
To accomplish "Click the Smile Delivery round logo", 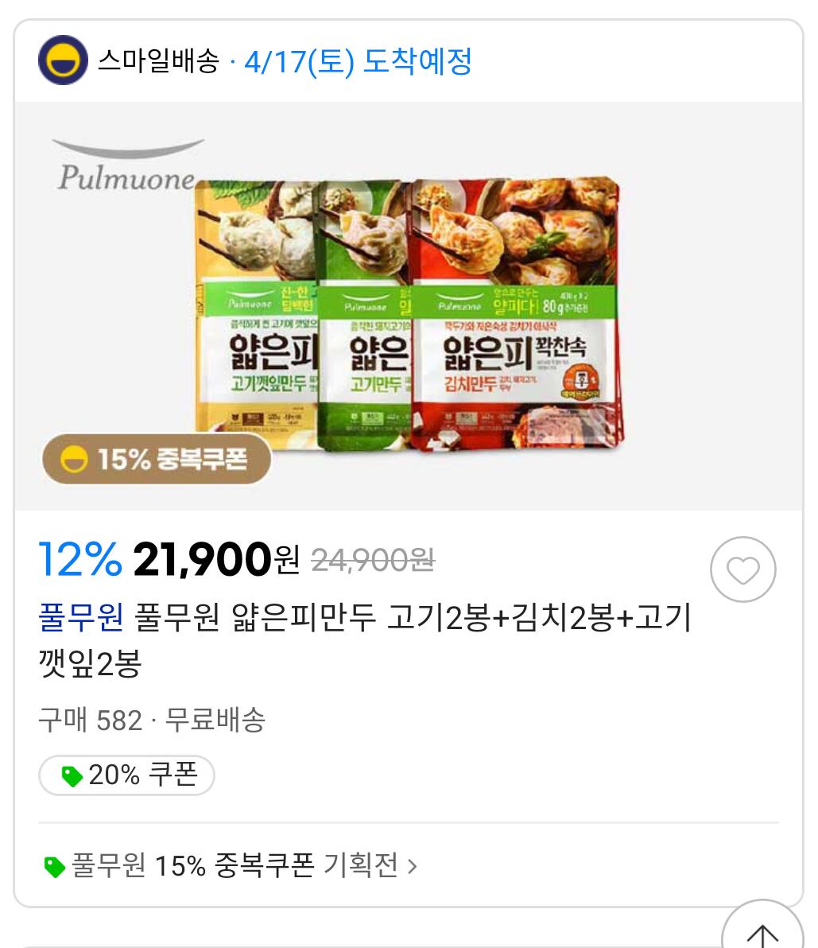I will click(63, 60).
